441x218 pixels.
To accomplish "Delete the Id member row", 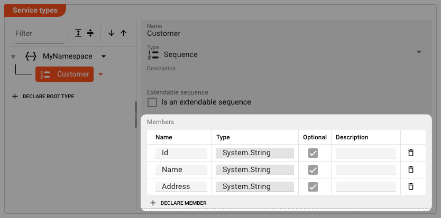I will (x=410, y=153).
